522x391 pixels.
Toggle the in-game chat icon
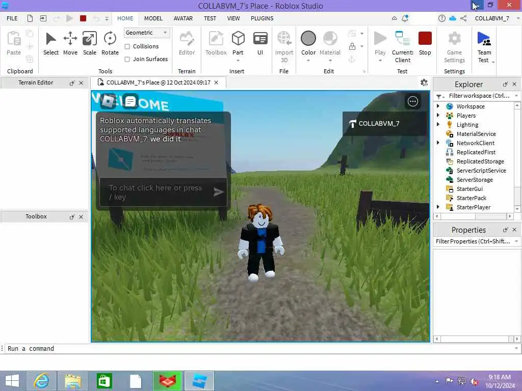click(x=130, y=101)
